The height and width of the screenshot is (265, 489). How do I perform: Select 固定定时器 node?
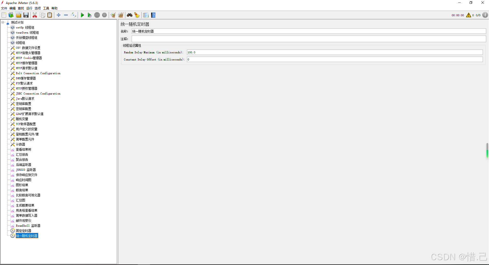point(23,231)
